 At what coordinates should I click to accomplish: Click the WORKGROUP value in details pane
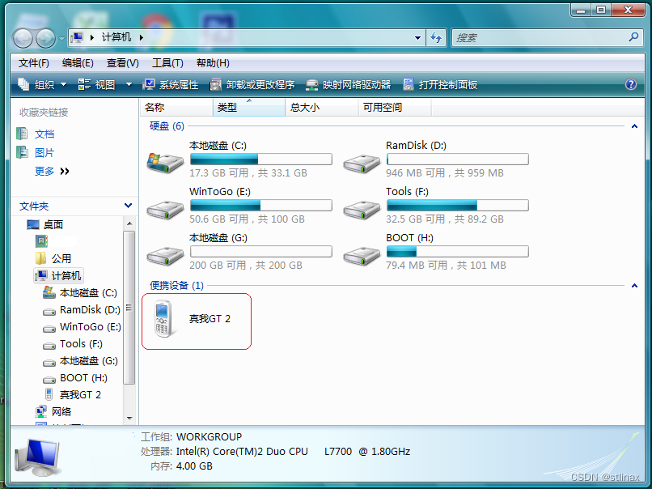(209, 437)
